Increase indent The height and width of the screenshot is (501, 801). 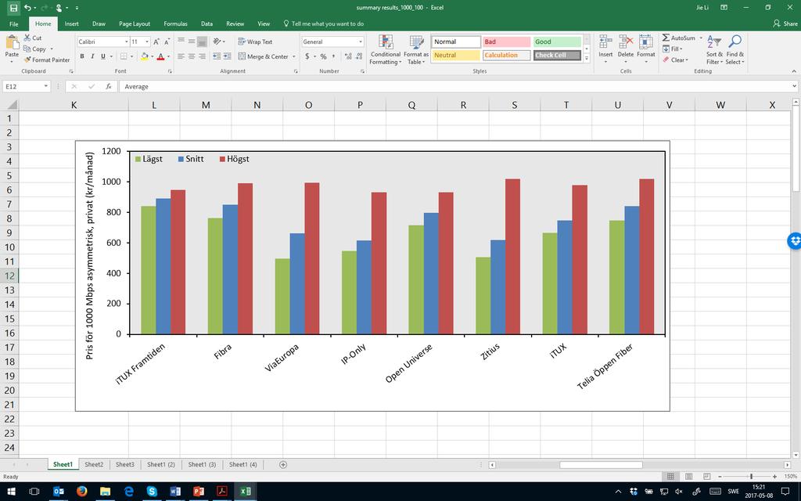(228, 56)
